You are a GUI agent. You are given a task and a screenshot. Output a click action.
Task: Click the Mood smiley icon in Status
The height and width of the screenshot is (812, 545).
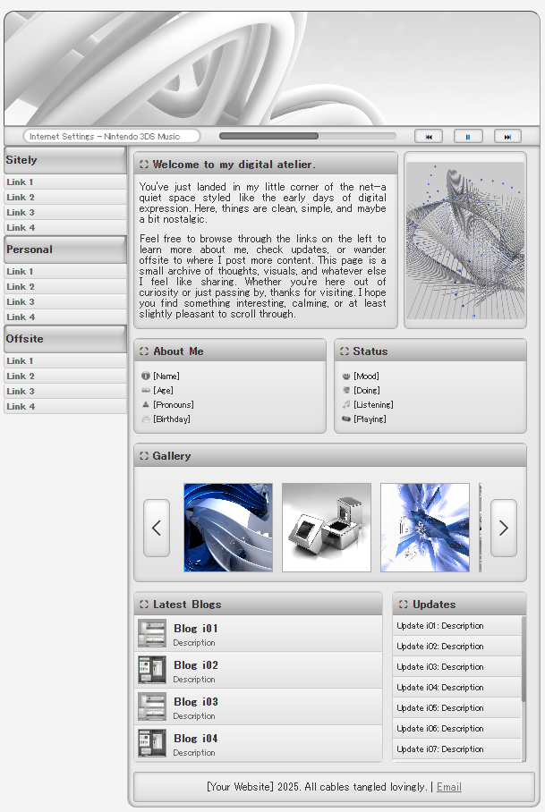346,376
